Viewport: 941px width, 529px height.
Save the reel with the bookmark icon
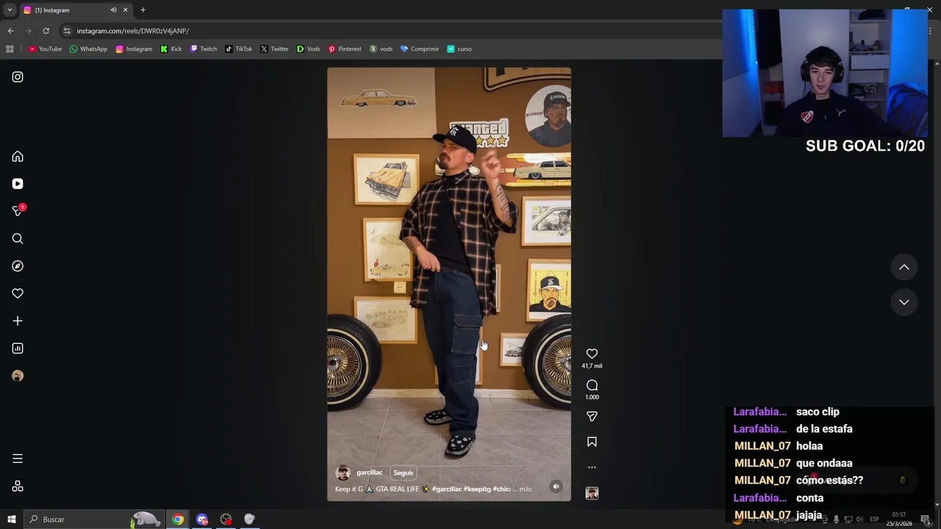(592, 442)
